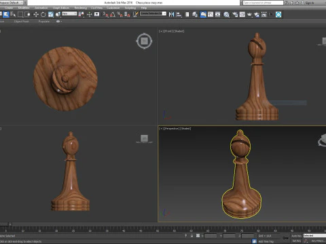The width and height of the screenshot is (326, 244).
Task: Click the blue Autodesk App icon
Action: [x=278, y=14]
